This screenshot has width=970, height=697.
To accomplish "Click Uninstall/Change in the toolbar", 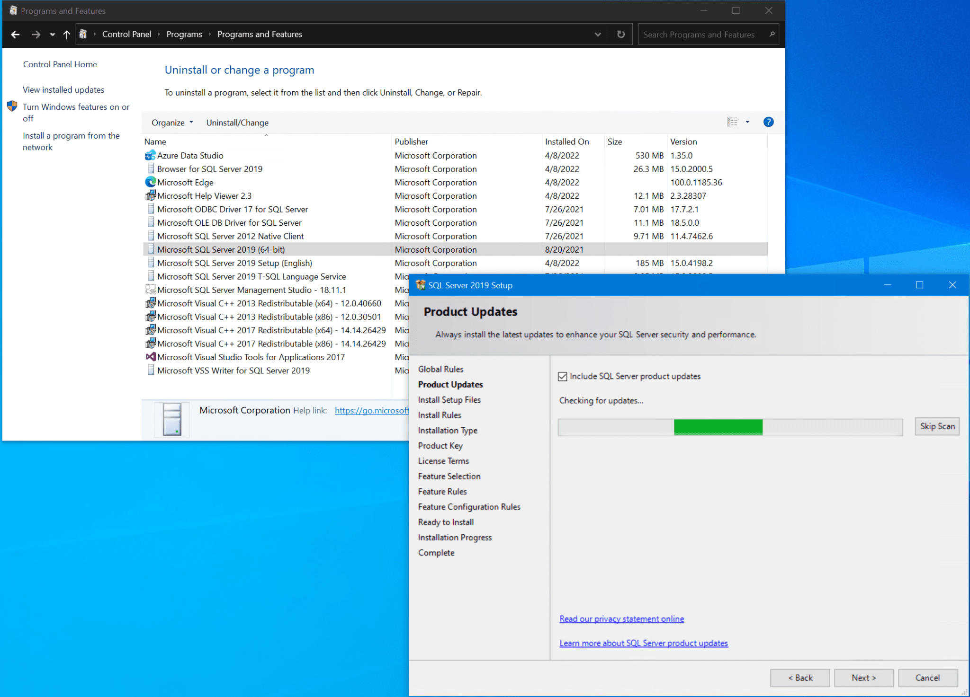I will click(x=237, y=122).
